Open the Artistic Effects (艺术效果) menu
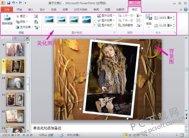 click(x=25, y=27)
